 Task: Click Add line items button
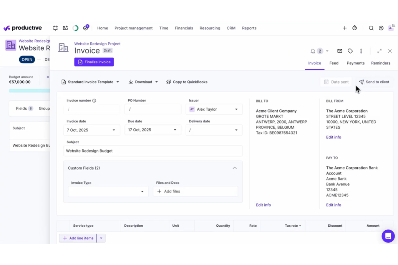[x=78, y=238]
